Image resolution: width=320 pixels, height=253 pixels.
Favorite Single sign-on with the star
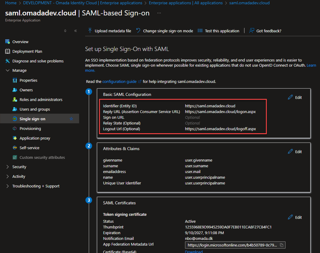pyautogui.click(x=71, y=119)
